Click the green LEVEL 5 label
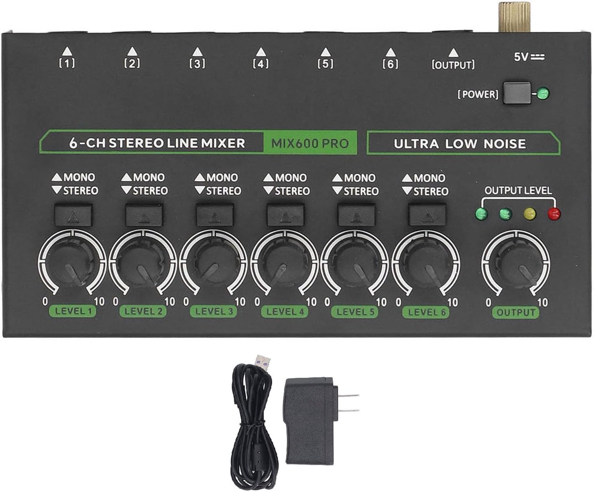The image size is (594, 492). tap(355, 312)
